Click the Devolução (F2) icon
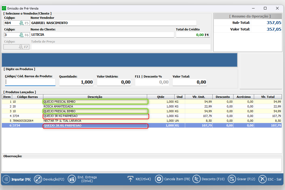 click(x=38, y=179)
